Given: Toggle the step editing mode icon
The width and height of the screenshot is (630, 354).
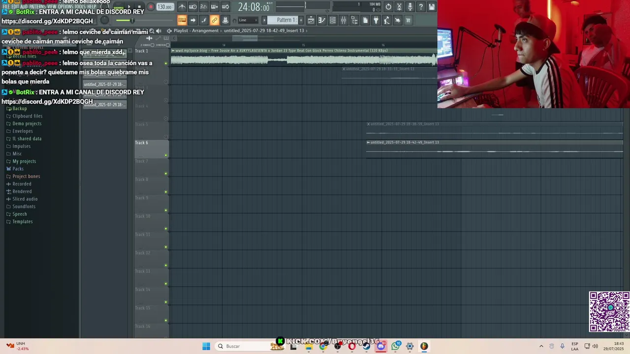Looking at the screenshot, I should click(x=204, y=20).
